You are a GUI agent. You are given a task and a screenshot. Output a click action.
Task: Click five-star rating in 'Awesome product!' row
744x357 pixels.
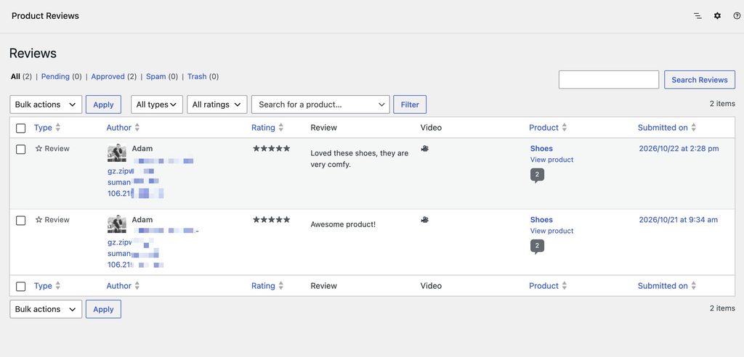(x=272, y=220)
